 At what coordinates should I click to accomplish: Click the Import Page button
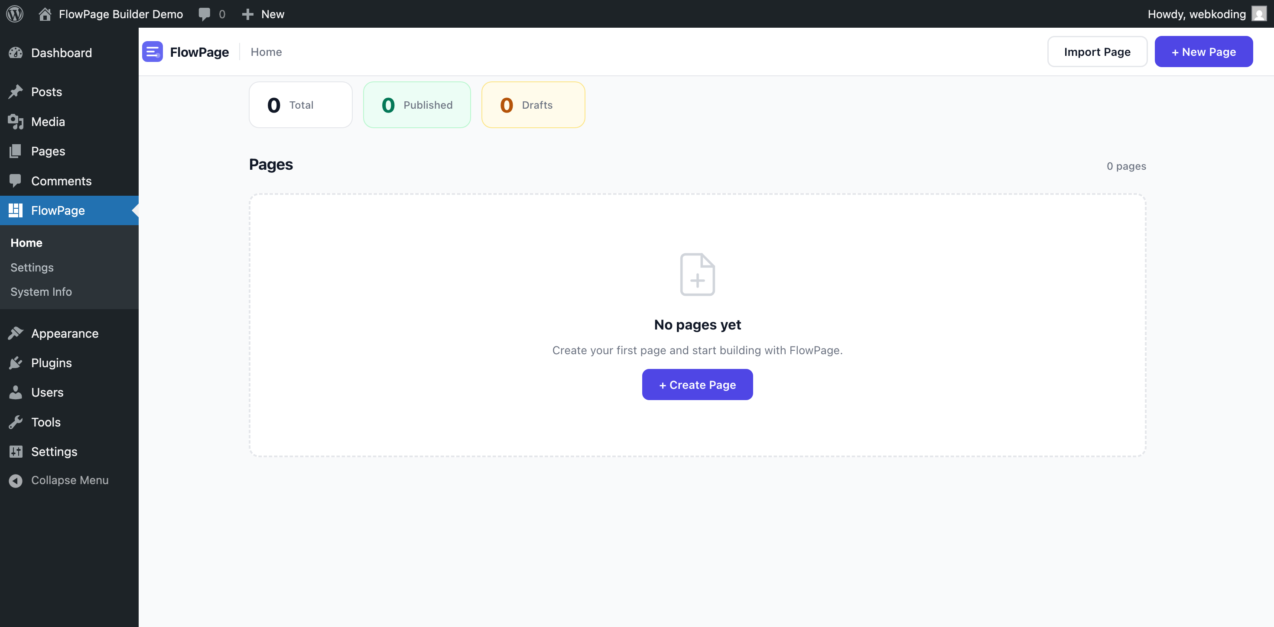coord(1097,52)
